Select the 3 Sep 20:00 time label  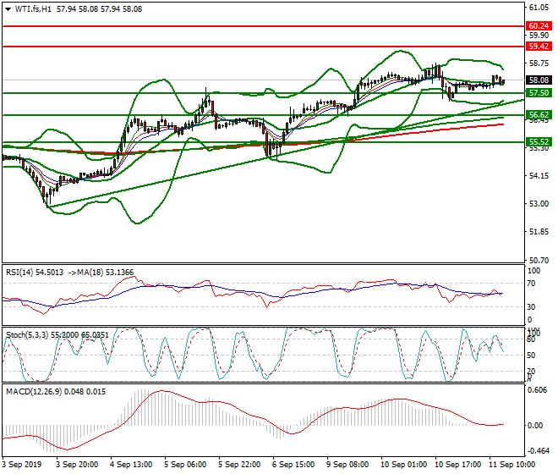click(77, 465)
